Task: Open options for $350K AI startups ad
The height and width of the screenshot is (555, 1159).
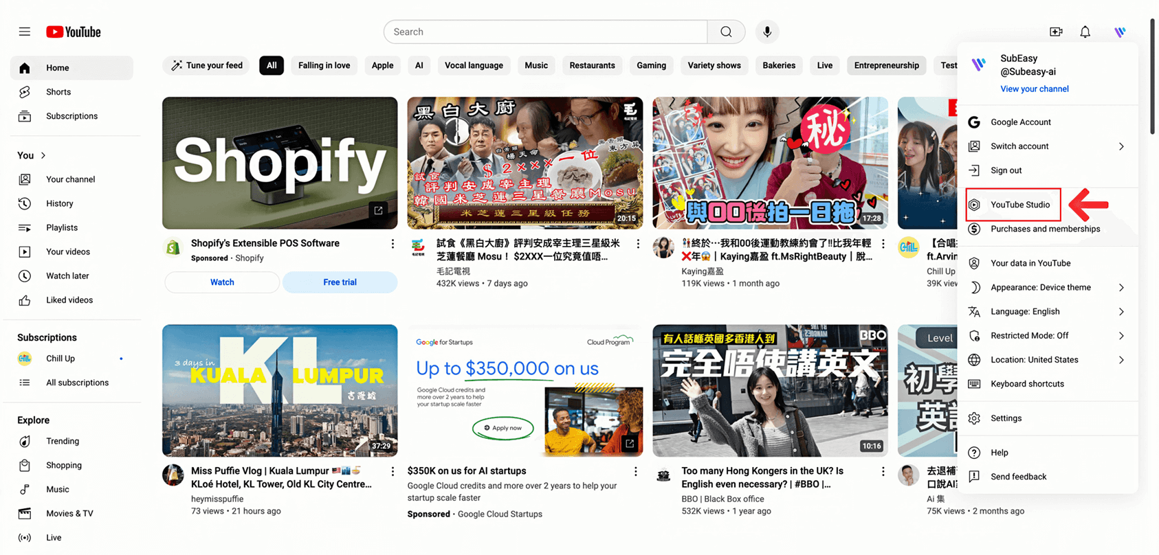Action: 635,471
